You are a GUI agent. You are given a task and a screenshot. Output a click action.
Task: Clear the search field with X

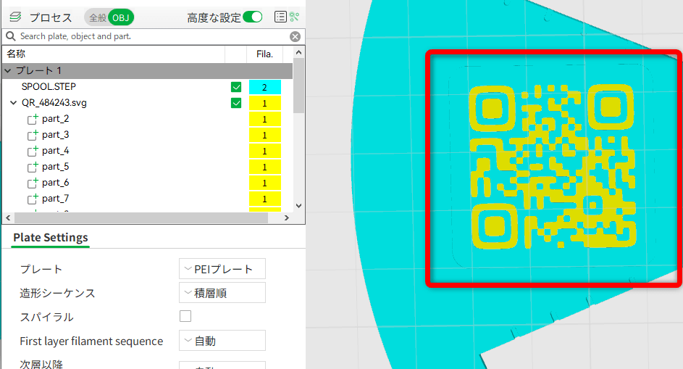[295, 37]
